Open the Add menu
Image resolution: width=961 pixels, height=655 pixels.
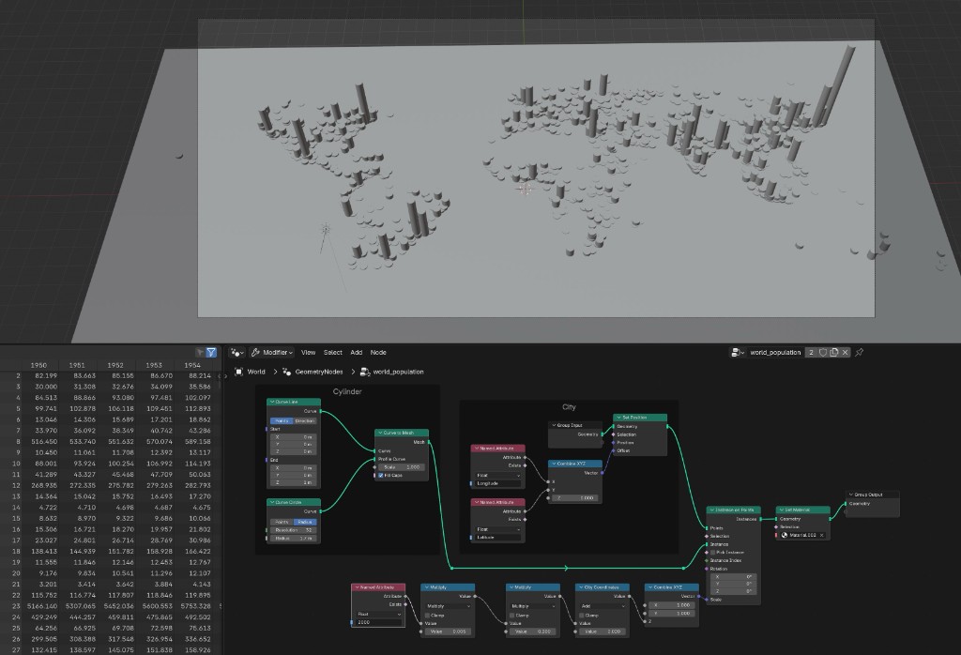pyautogui.click(x=357, y=352)
